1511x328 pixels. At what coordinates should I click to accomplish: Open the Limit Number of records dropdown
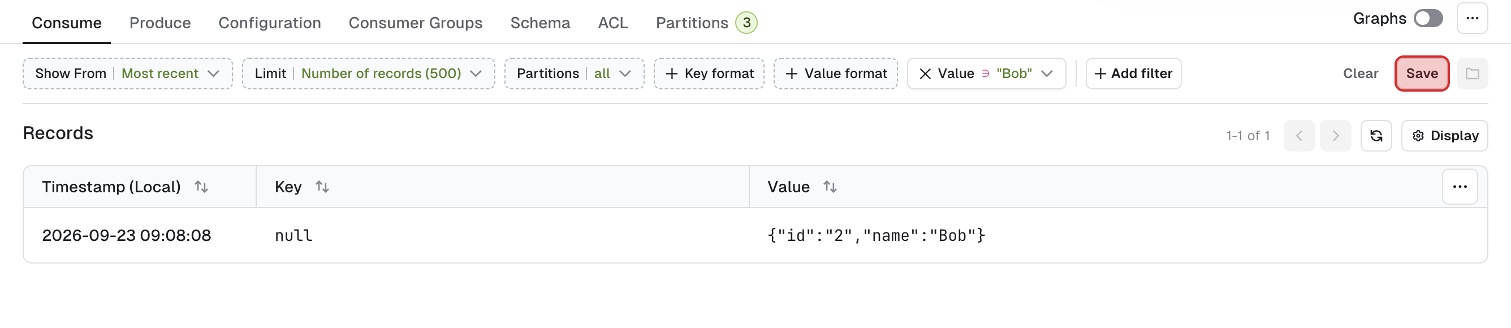click(x=368, y=74)
